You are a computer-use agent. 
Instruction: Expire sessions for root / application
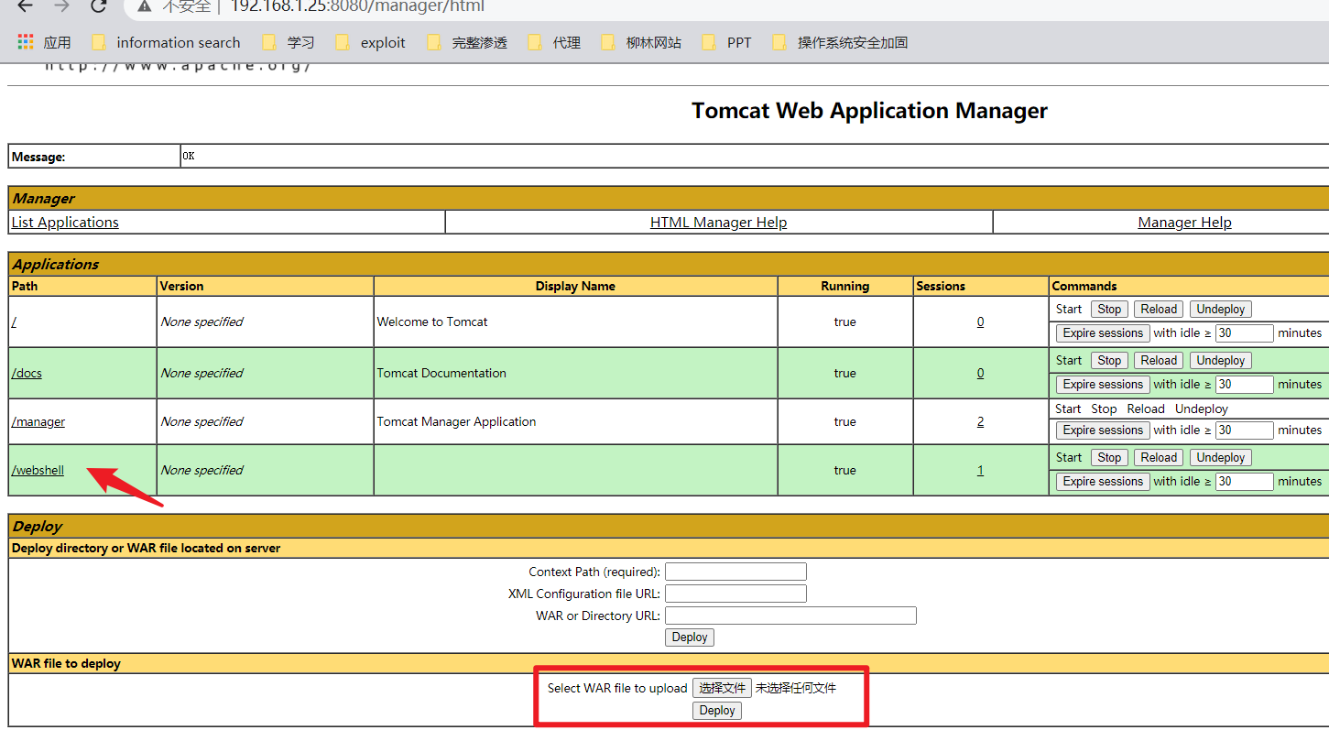[x=1103, y=333]
